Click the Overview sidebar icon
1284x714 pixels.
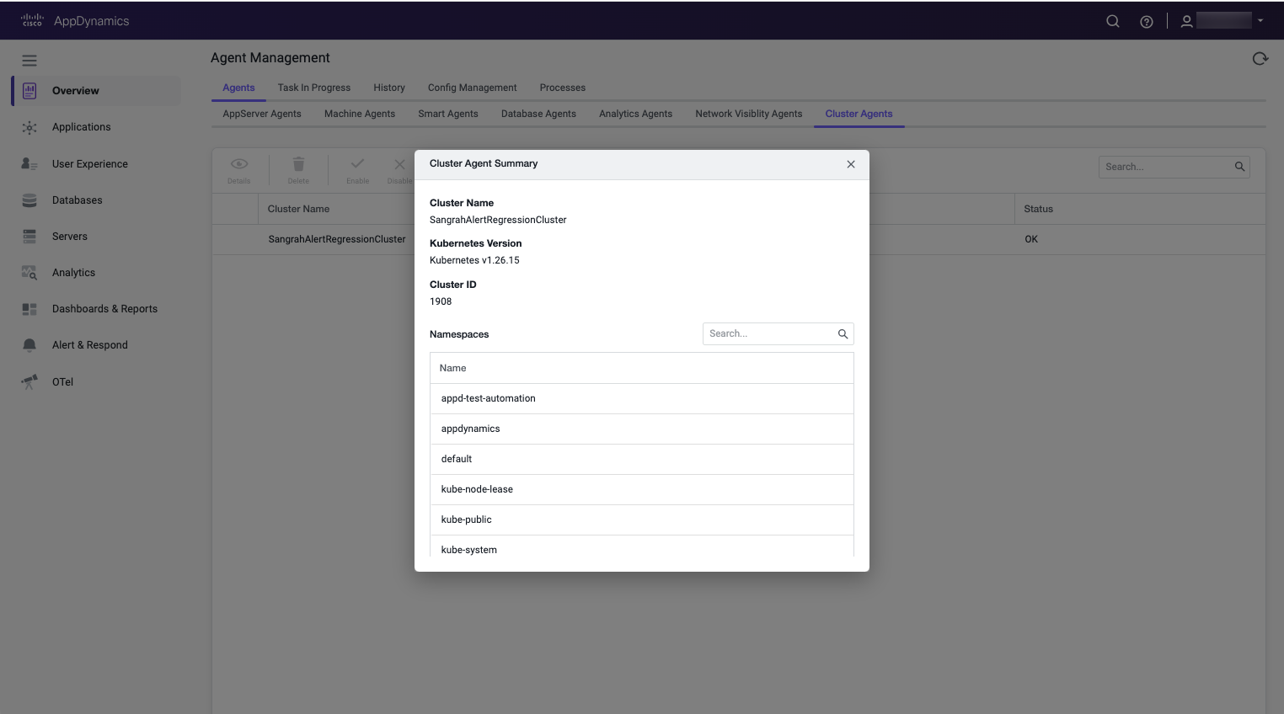tap(29, 91)
